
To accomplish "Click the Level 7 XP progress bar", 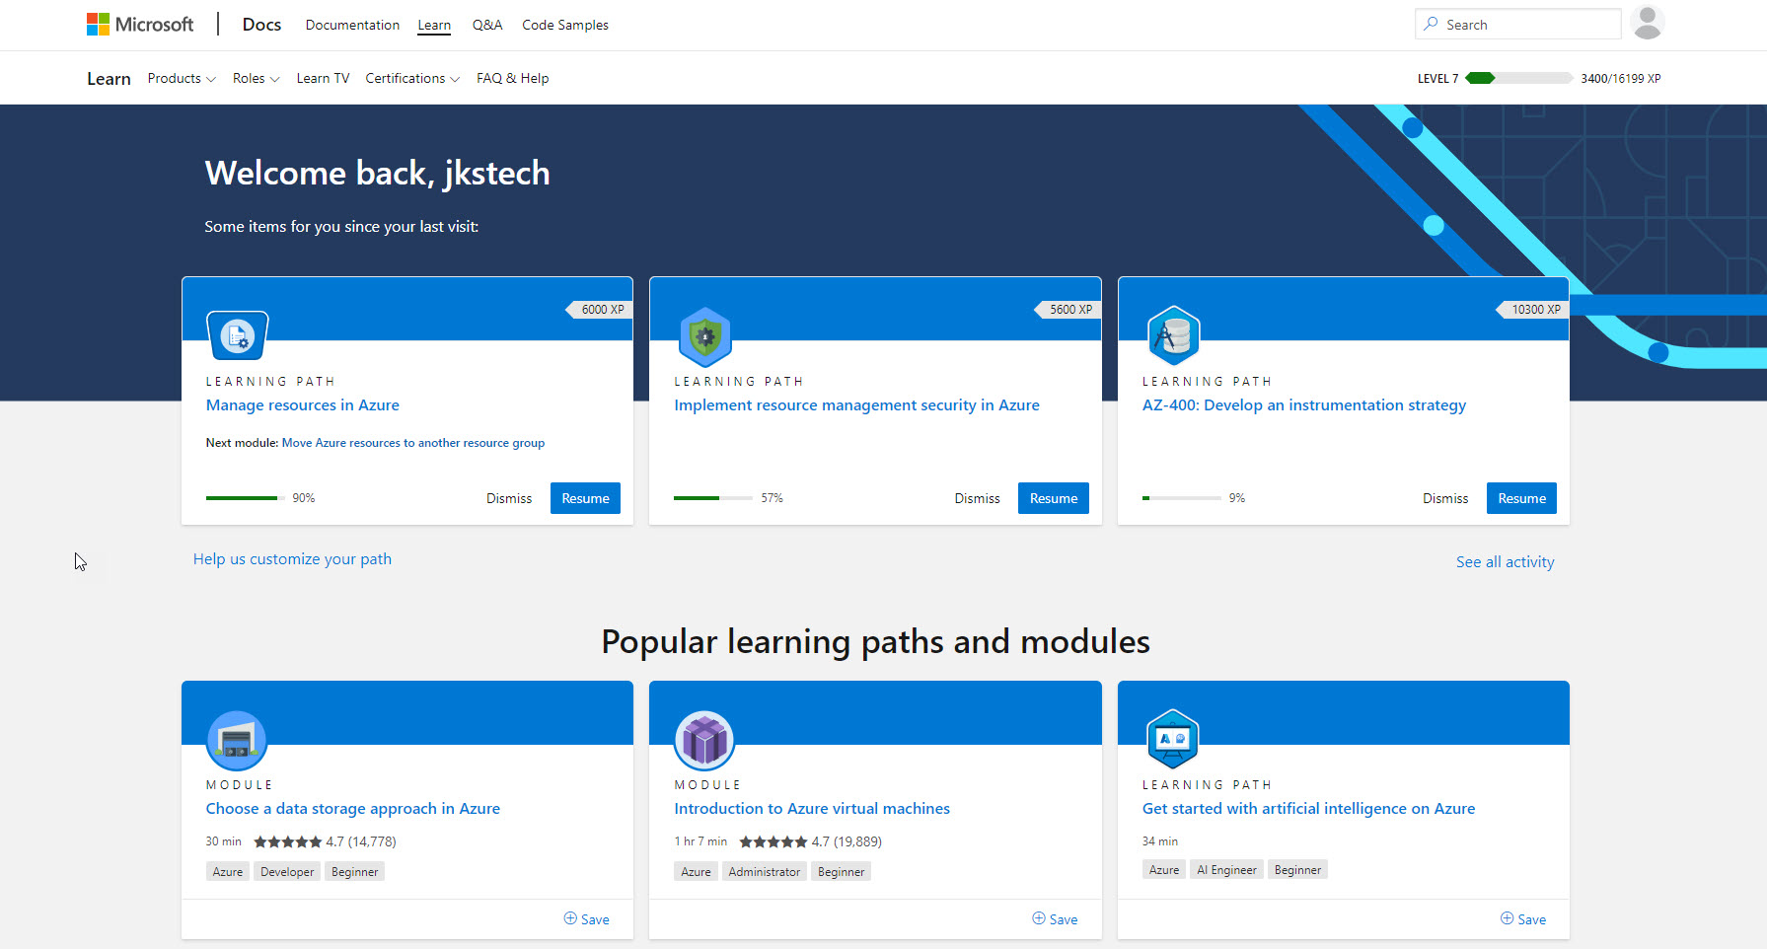I will click(x=1518, y=77).
